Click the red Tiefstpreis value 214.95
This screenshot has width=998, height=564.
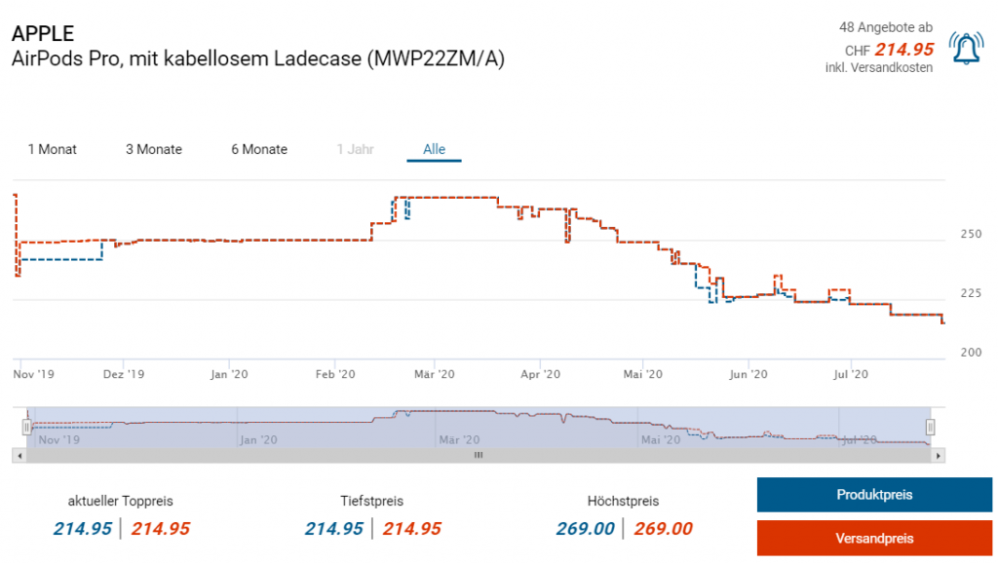[411, 529]
